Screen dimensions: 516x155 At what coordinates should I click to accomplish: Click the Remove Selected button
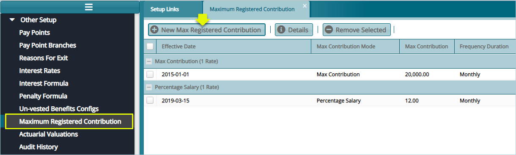point(357,30)
